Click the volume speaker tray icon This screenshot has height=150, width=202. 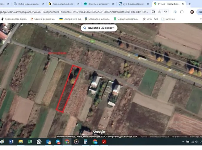[x=196, y=142]
